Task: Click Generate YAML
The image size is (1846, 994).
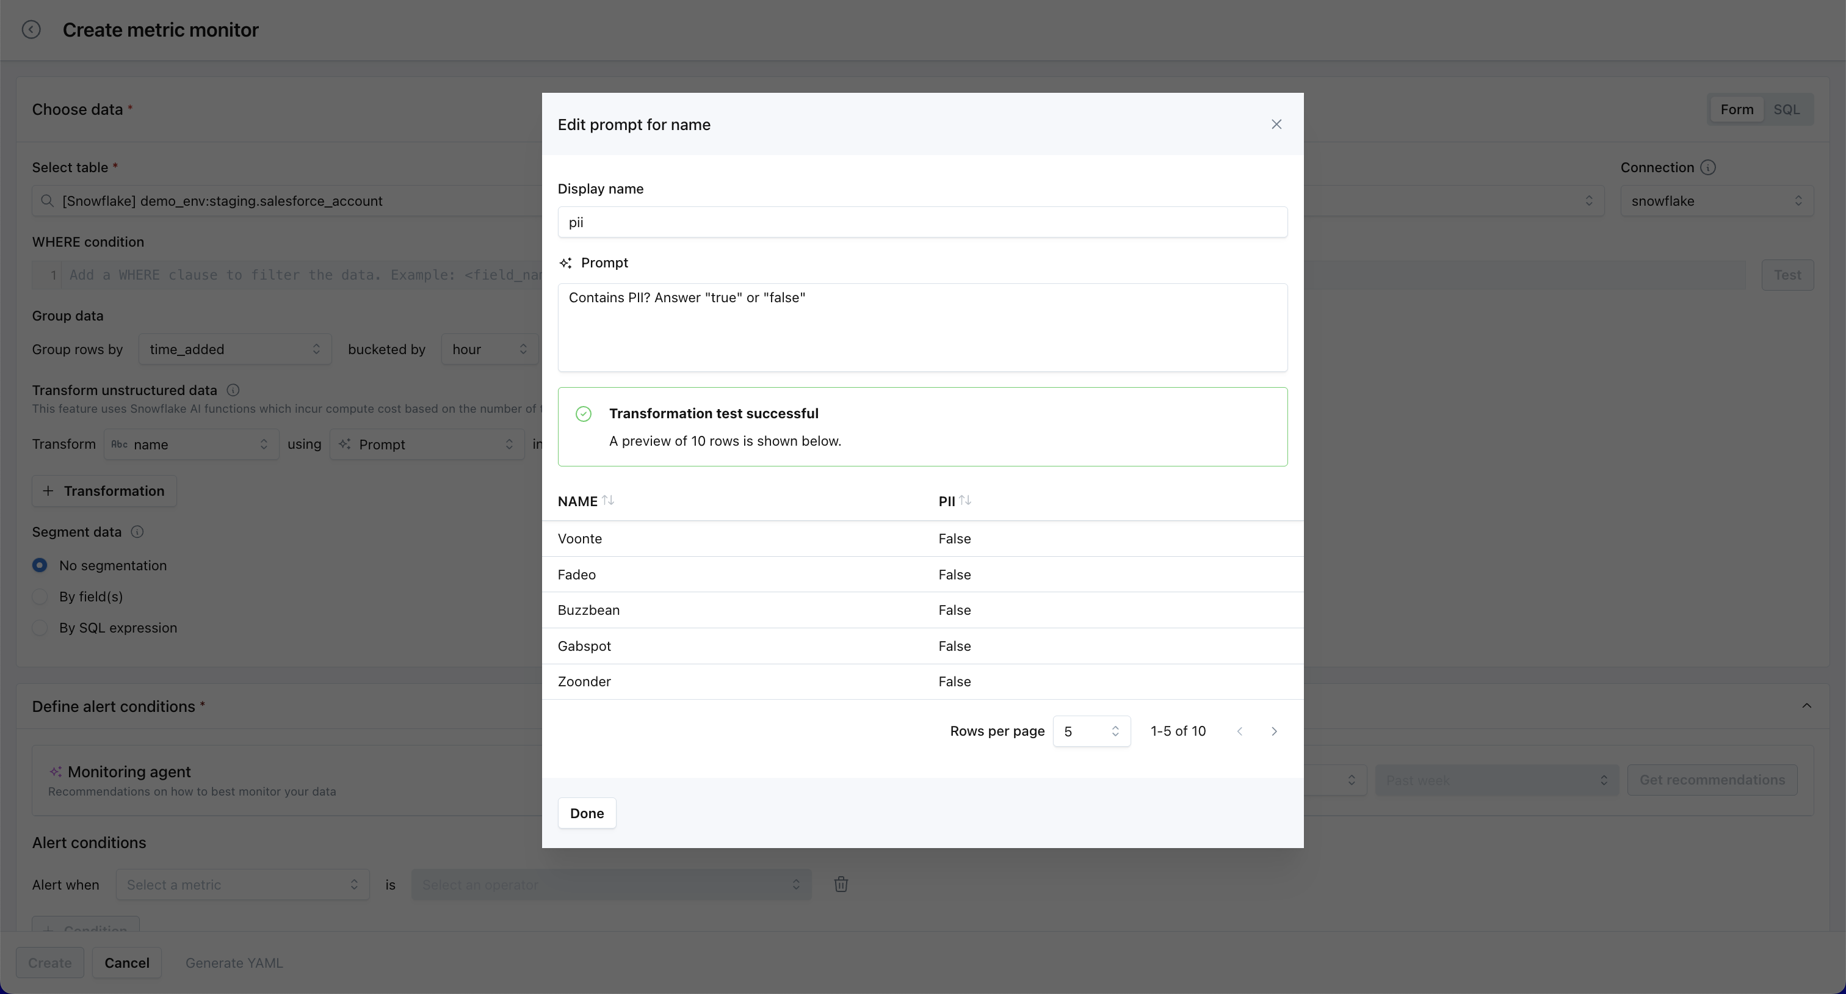Action: coord(234,962)
